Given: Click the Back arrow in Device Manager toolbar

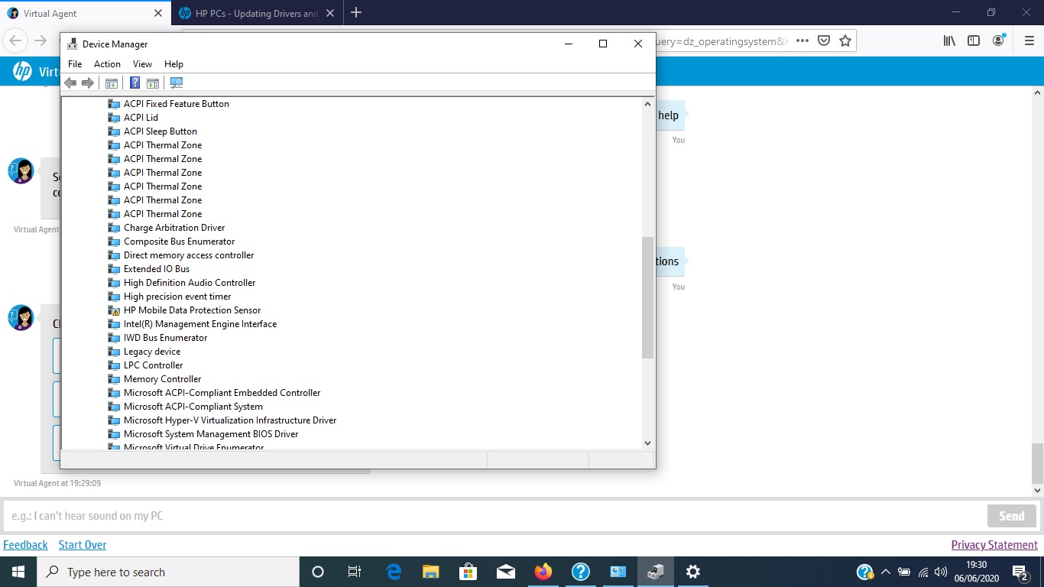Looking at the screenshot, I should [x=70, y=83].
